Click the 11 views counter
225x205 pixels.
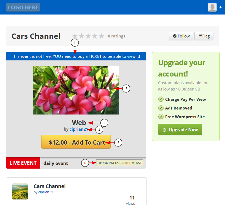click(x=130, y=200)
